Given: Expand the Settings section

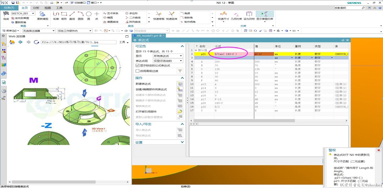Looking at the screenshot, I should click(182, 142).
